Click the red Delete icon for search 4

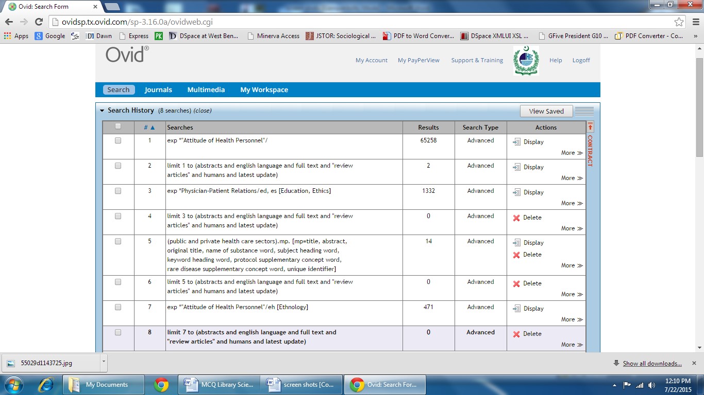pos(516,218)
